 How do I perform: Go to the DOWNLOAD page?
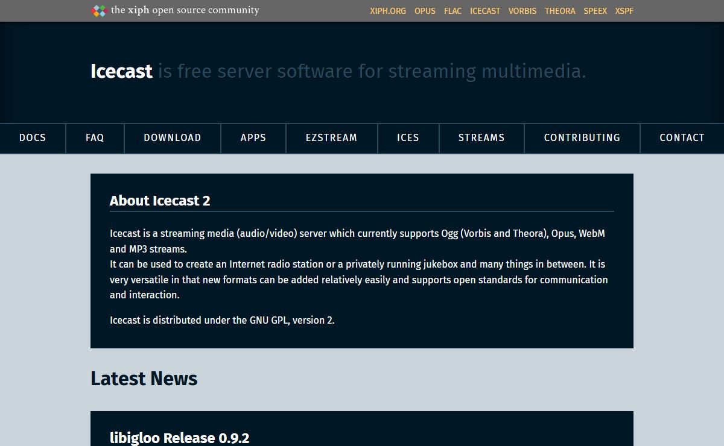[x=173, y=138]
